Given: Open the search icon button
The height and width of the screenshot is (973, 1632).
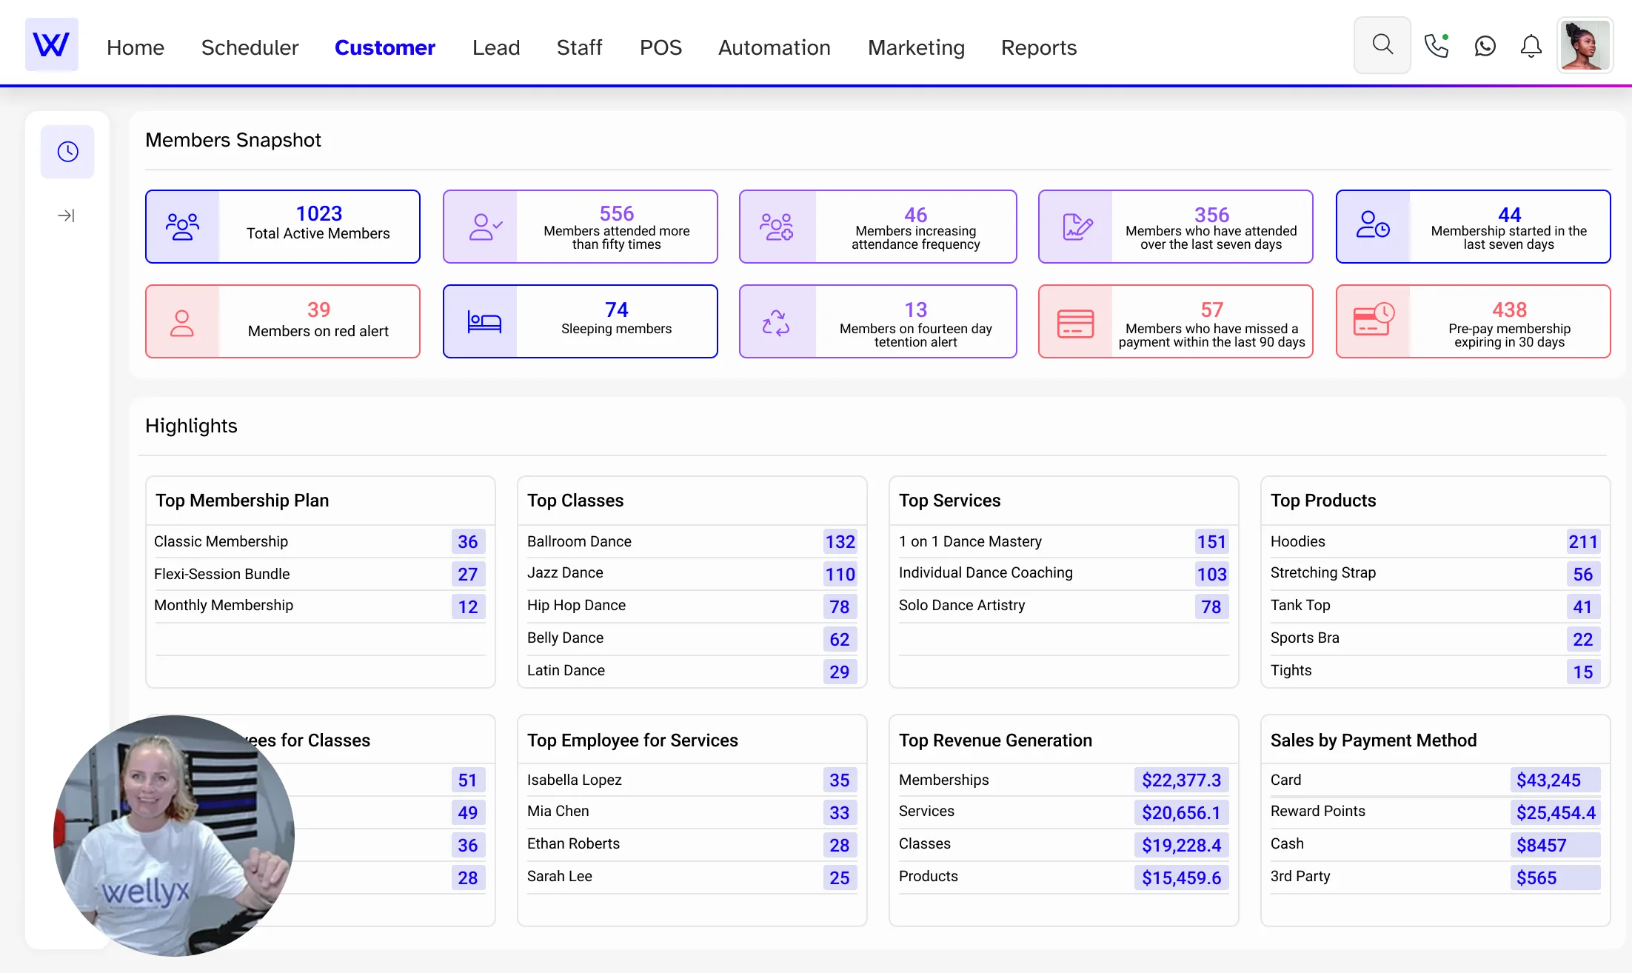Looking at the screenshot, I should pos(1382,45).
